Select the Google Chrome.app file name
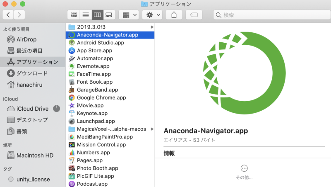 coord(101,97)
